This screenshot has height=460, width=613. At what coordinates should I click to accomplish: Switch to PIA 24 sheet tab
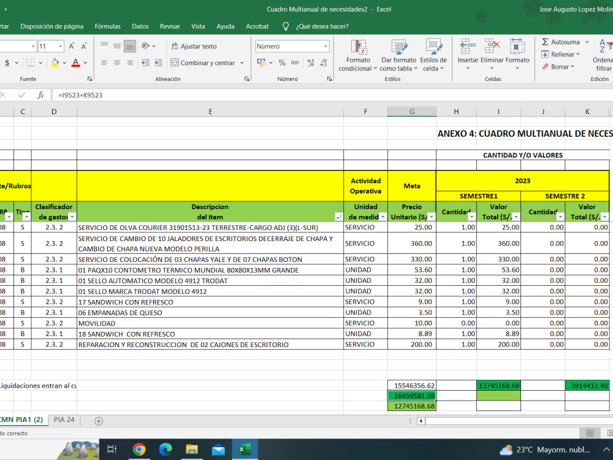[x=64, y=420]
